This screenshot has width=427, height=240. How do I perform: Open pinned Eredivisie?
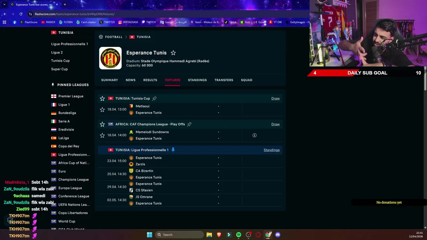(66, 130)
